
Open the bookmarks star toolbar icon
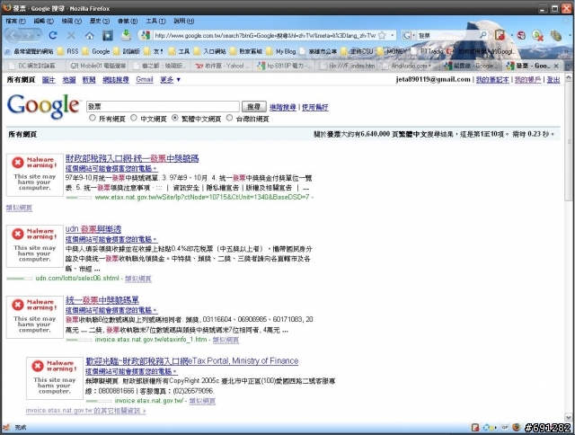click(x=108, y=35)
